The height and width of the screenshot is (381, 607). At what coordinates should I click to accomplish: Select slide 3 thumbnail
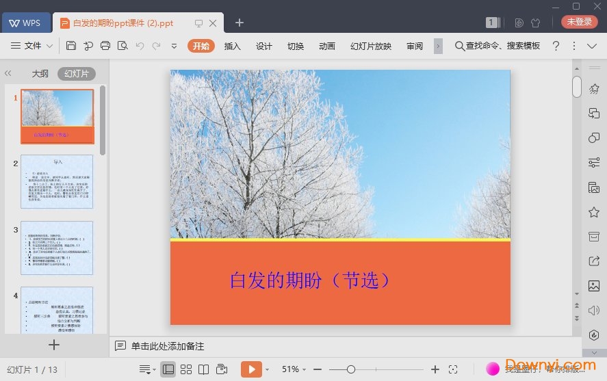click(57, 248)
